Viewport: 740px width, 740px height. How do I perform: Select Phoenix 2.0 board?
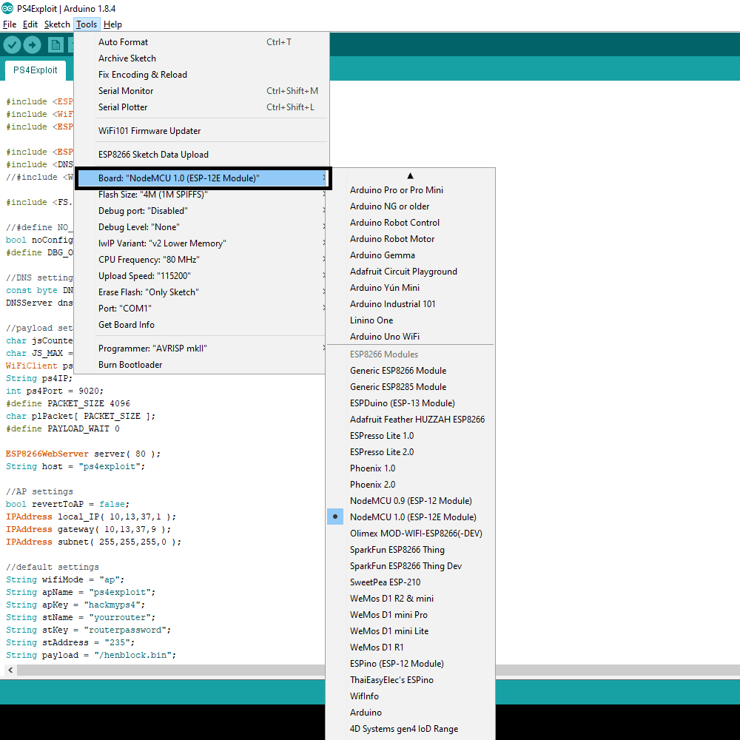point(410,484)
